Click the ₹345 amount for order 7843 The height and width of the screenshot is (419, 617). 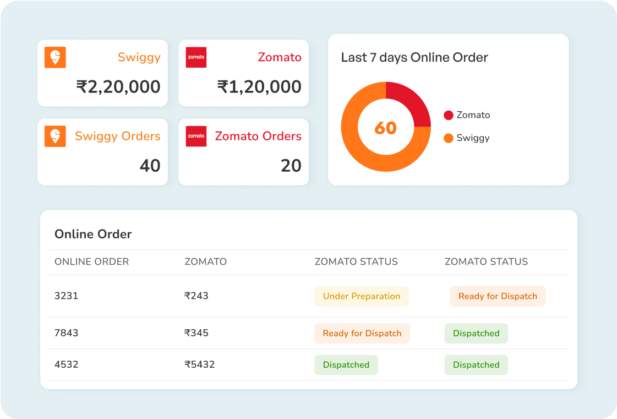(x=196, y=333)
